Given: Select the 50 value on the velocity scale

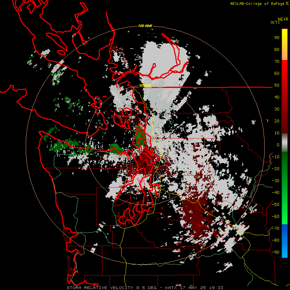Looking at the screenshot, I should [x=277, y=85].
